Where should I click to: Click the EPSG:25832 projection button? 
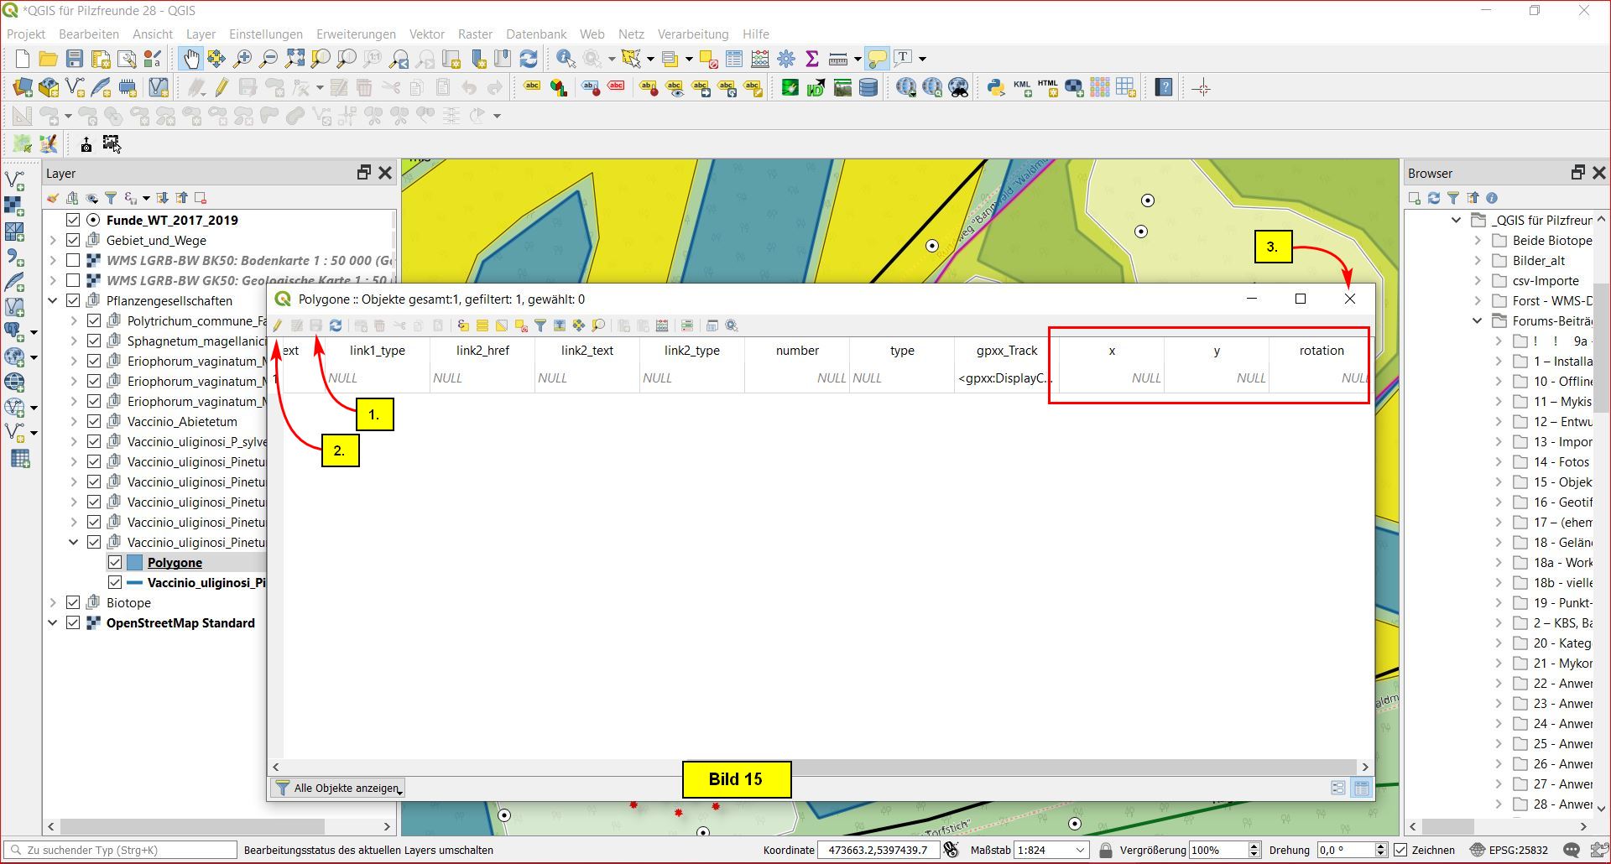(x=1509, y=850)
